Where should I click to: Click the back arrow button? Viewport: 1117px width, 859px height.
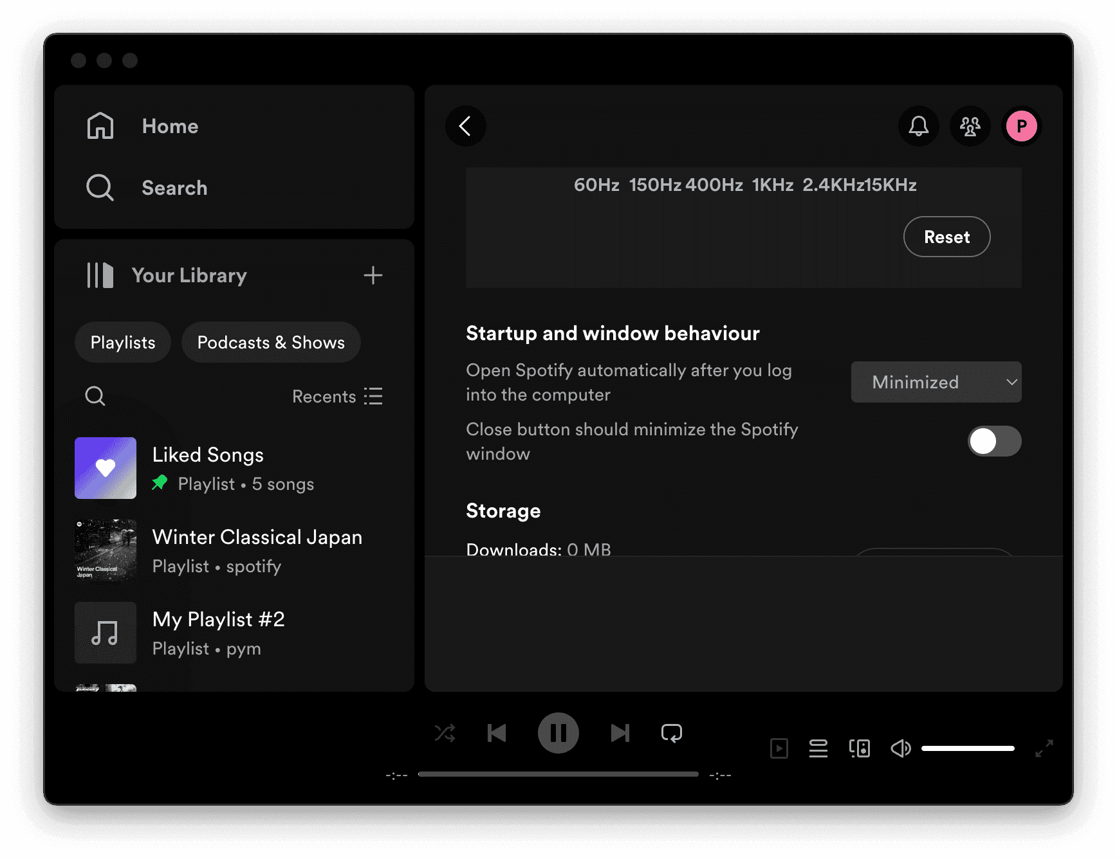click(x=465, y=126)
